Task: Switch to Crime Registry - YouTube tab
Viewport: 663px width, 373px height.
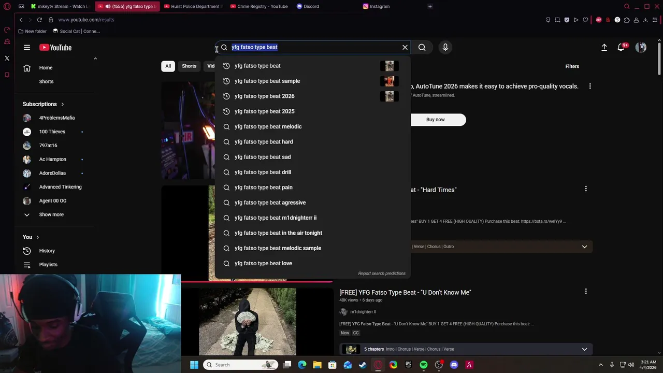Action: [x=258, y=6]
